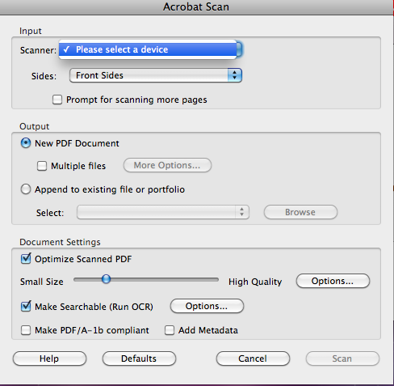Click the 'Small Size' label
The height and width of the screenshot is (386, 394).
pyautogui.click(x=42, y=282)
